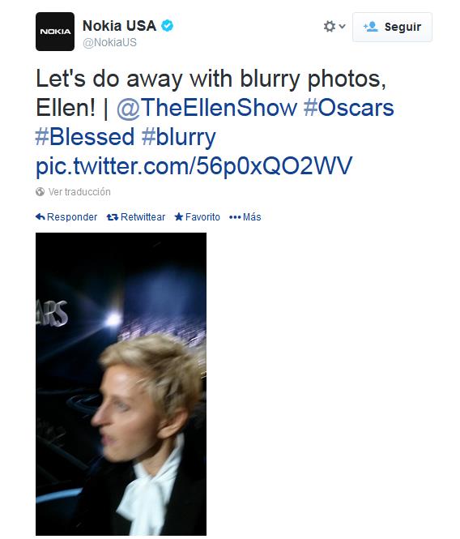This screenshot has width=460, height=539.
Task: Open the #Oscars hashtag
Action: coord(349,108)
